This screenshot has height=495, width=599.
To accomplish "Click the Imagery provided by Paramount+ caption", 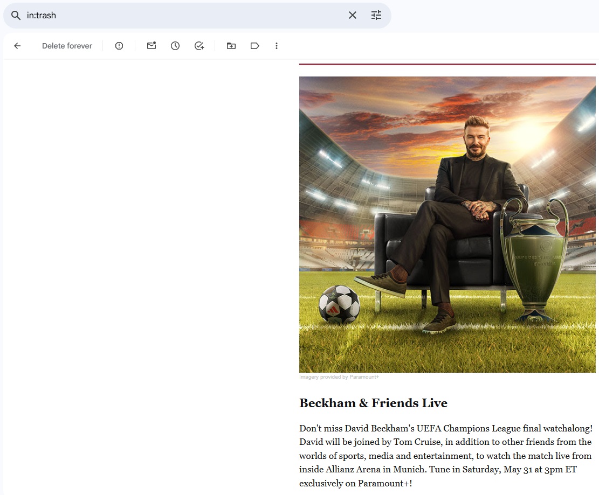I will coord(339,377).
